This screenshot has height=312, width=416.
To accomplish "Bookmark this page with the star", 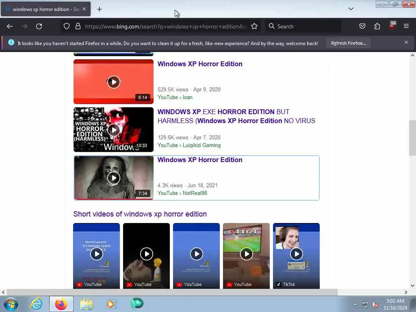I will (254, 26).
